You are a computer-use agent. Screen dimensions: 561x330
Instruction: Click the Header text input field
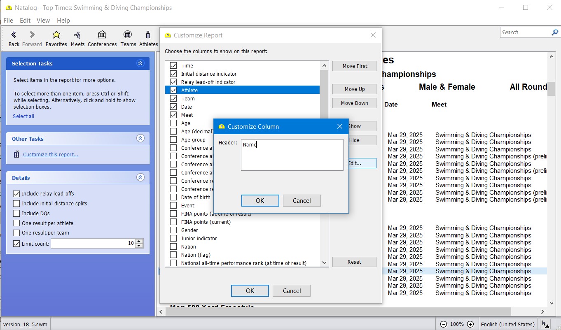pyautogui.click(x=292, y=155)
